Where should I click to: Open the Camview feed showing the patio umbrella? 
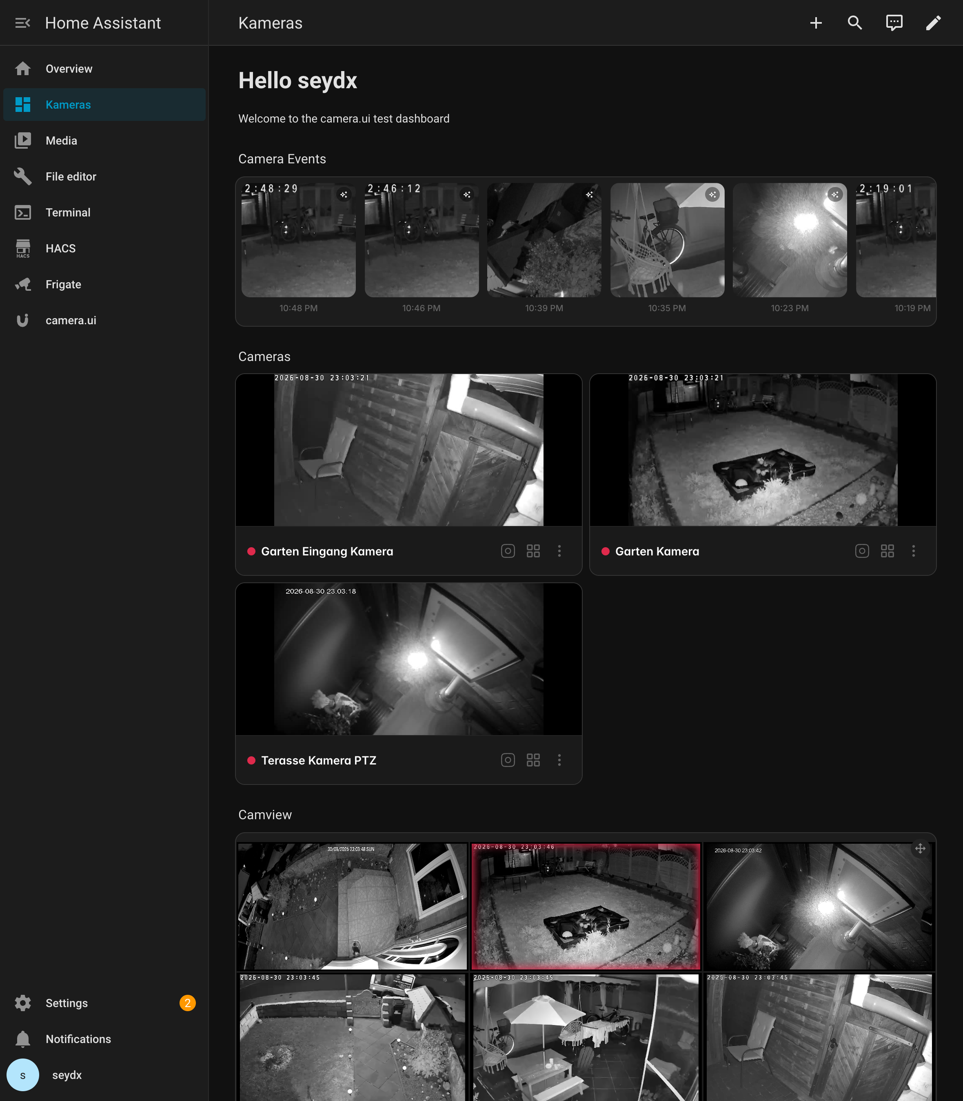click(586, 1037)
